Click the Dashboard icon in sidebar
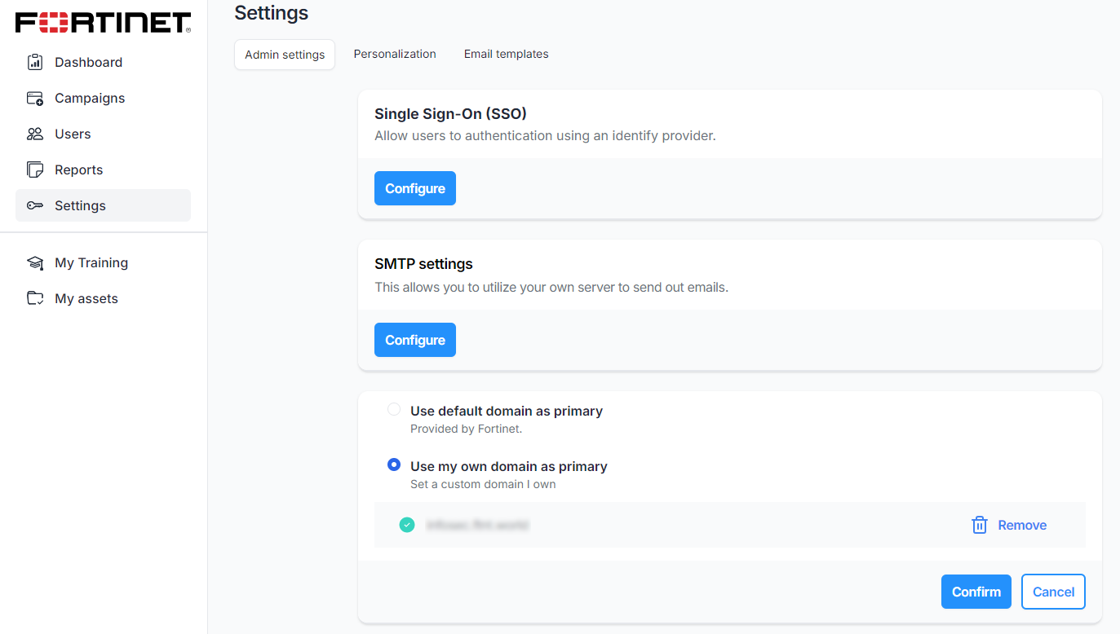The image size is (1120, 634). 35,62
